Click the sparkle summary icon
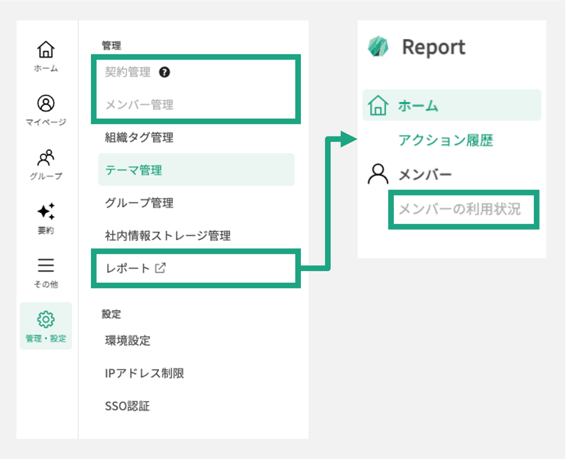Image resolution: width=566 pixels, height=459 pixels. tap(46, 212)
